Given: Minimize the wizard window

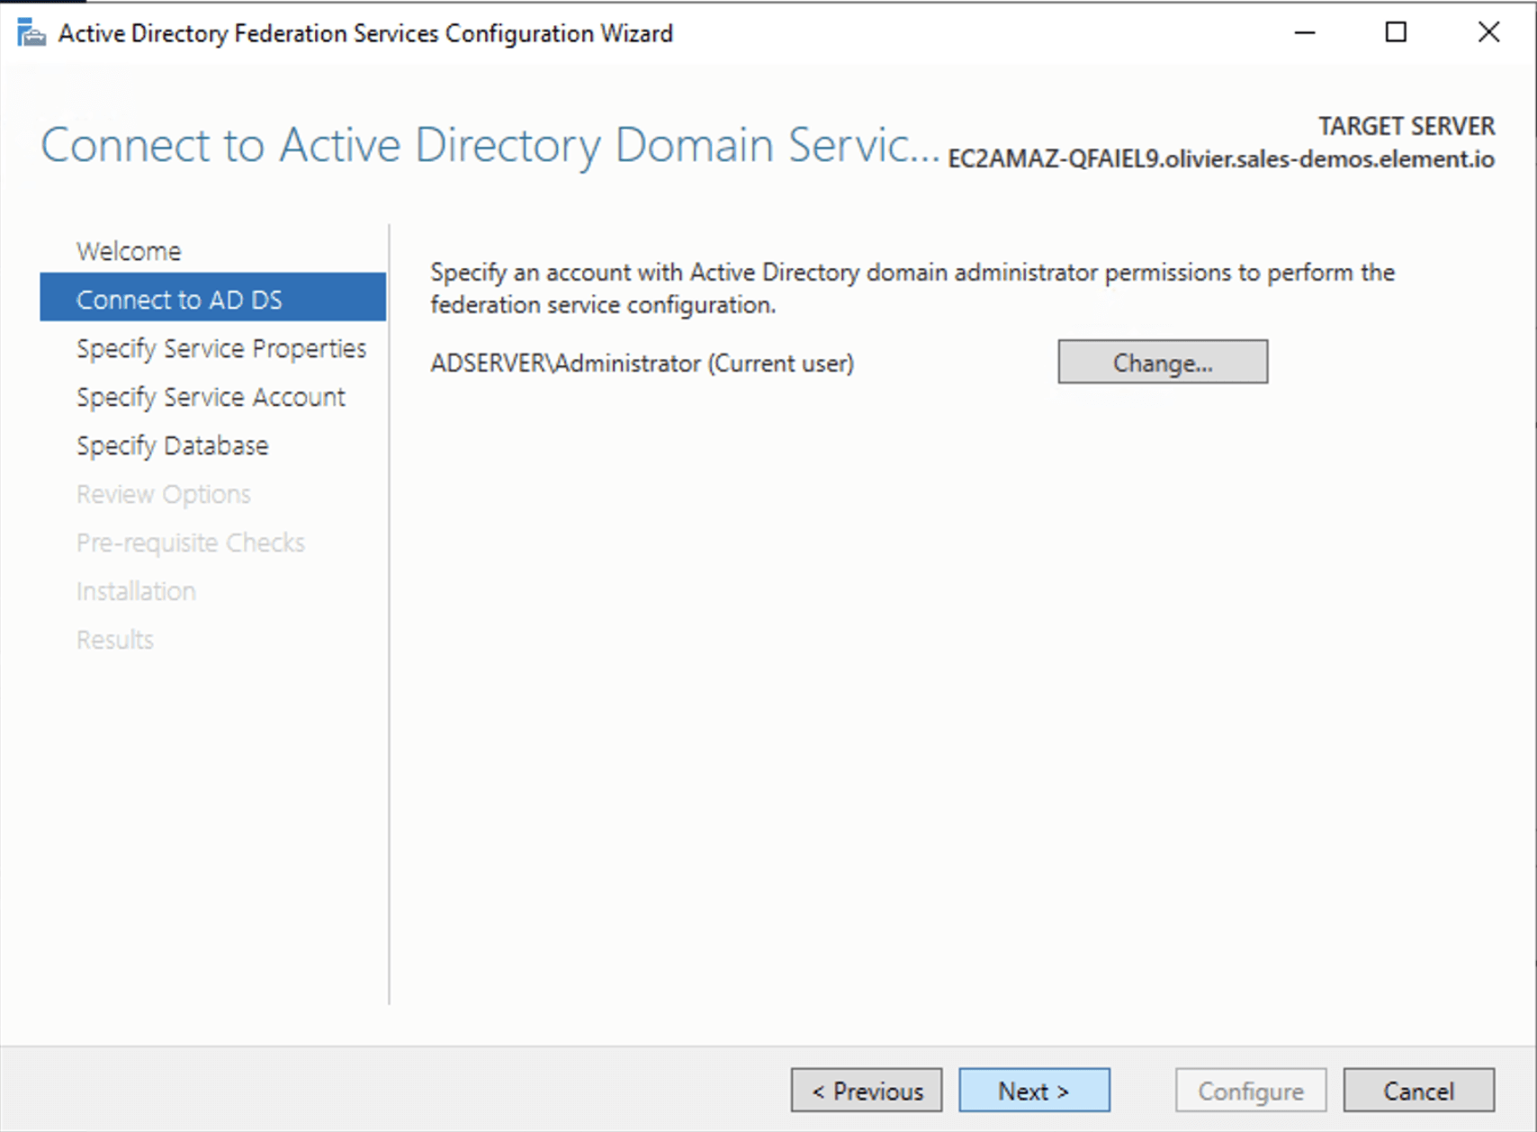Looking at the screenshot, I should pos(1305,33).
